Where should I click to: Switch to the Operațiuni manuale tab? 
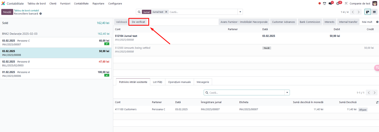pos(179,82)
